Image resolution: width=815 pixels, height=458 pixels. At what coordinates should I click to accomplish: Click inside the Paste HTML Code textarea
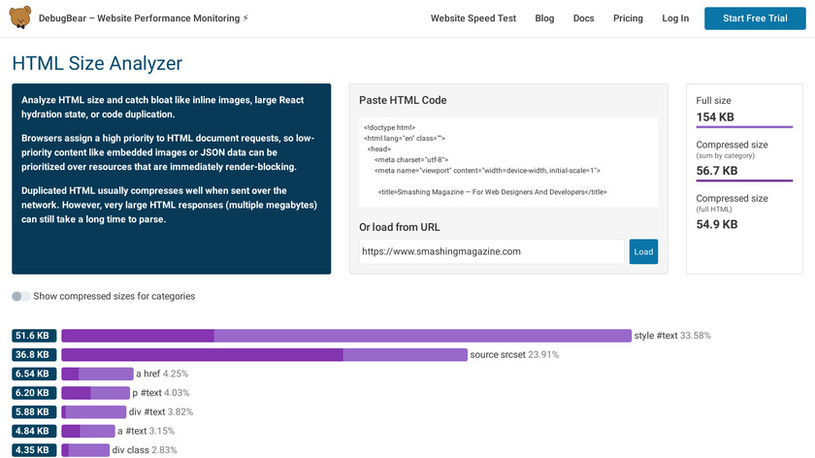(x=507, y=160)
